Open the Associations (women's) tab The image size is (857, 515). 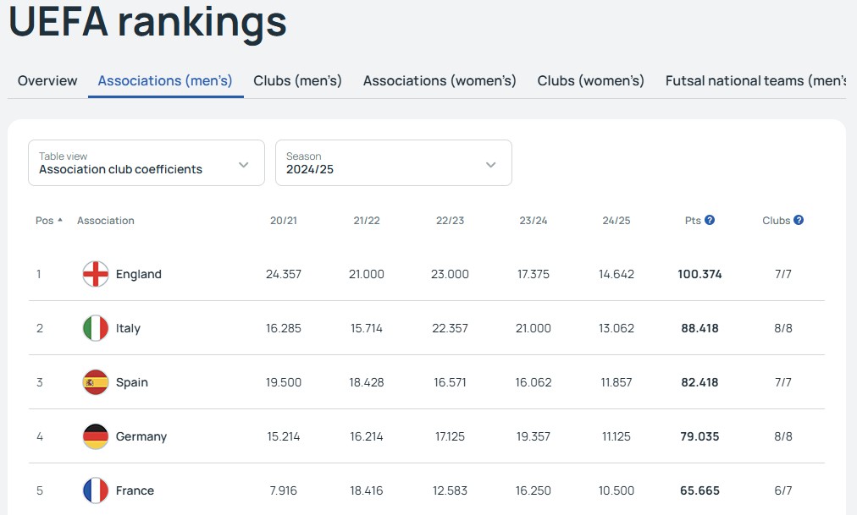(x=440, y=81)
